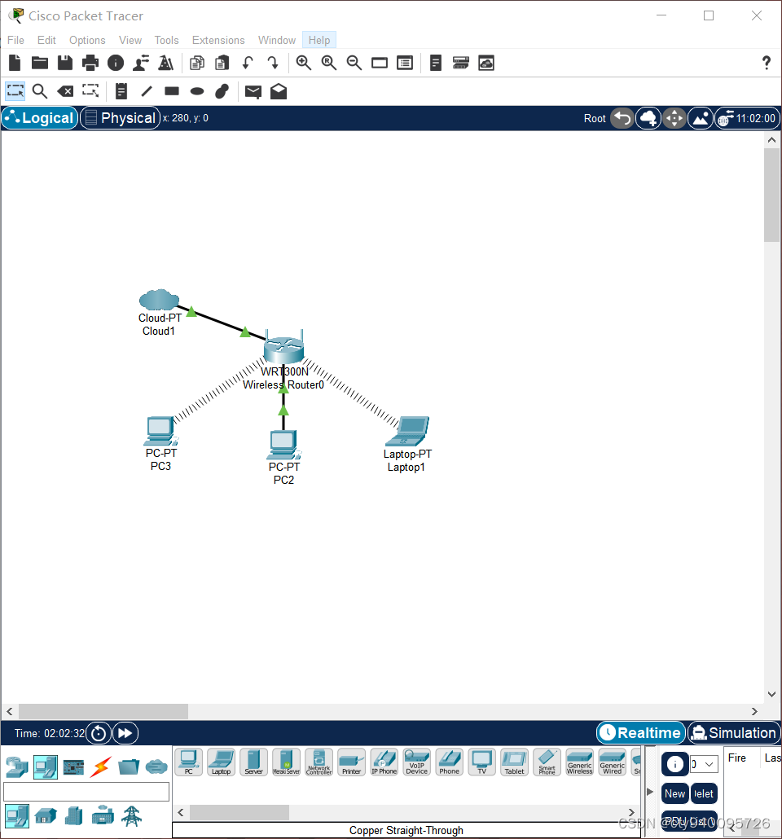Screen dimensions: 782x839
Task: Click the Create New Cluster cloud icon
Action: click(648, 118)
